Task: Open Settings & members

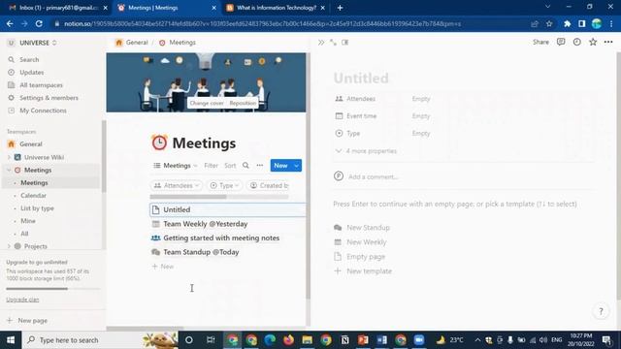Action: tap(49, 98)
